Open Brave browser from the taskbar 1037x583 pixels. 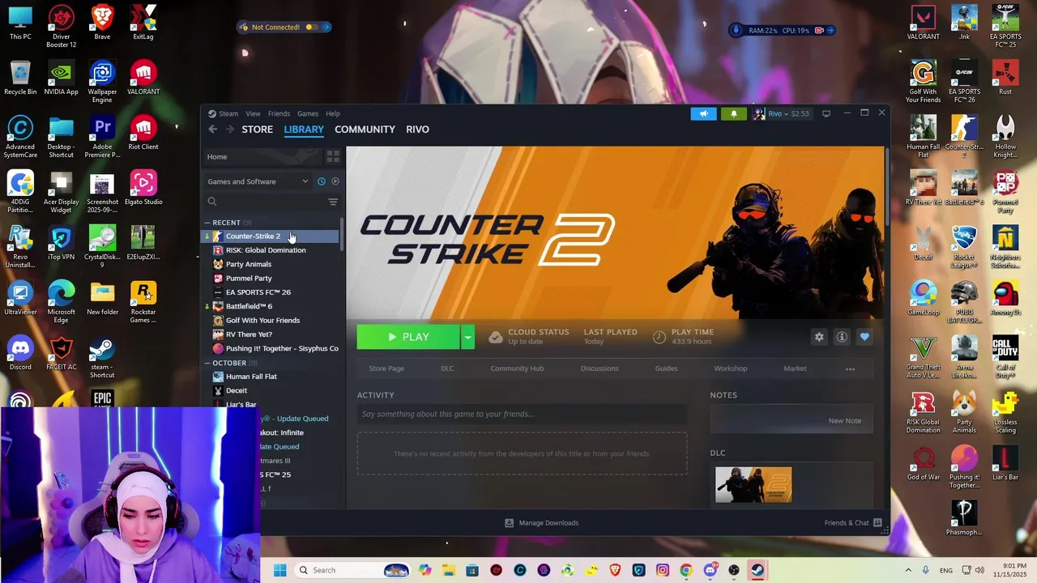616,570
